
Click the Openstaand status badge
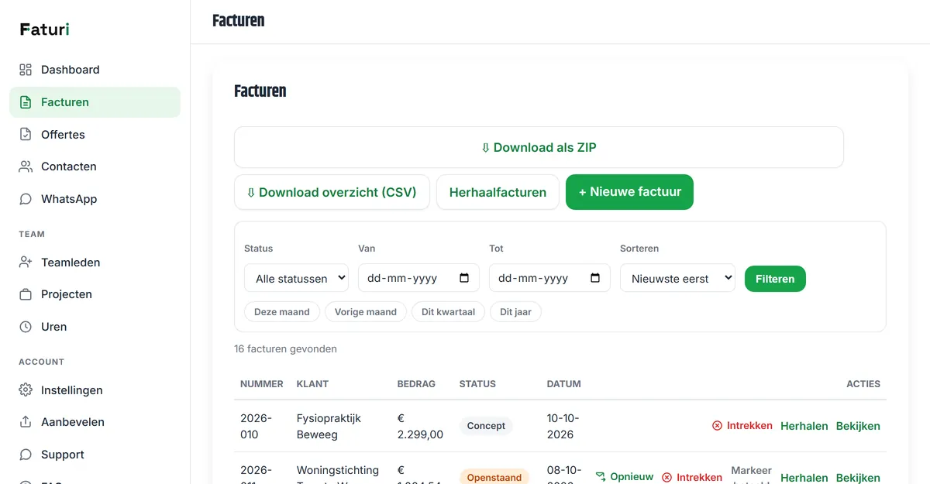494,477
